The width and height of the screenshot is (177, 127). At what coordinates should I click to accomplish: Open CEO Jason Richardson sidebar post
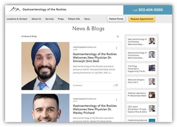pyautogui.click(x=142, y=109)
